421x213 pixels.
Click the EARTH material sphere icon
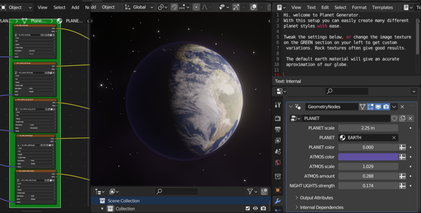pyautogui.click(x=343, y=138)
